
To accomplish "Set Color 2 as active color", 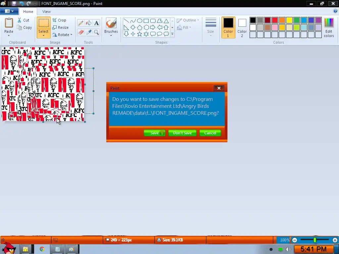I will click(x=242, y=27).
